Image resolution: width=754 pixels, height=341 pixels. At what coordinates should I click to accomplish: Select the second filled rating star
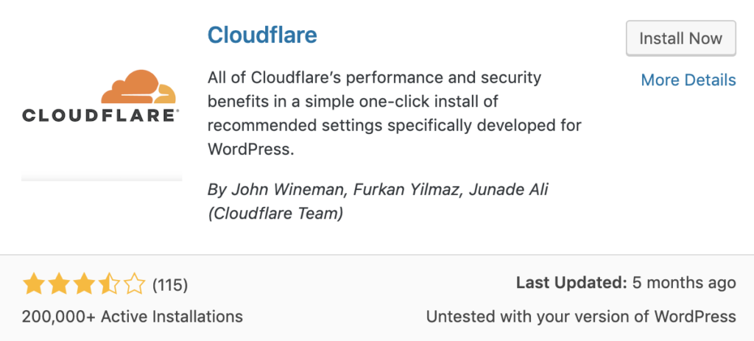(x=59, y=284)
